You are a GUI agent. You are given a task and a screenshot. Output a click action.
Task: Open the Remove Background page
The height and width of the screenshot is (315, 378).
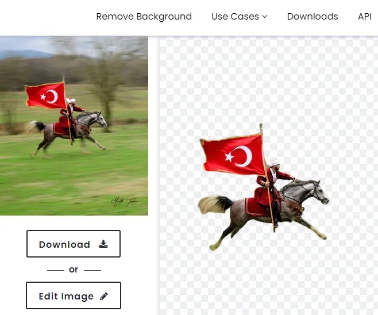(x=144, y=17)
